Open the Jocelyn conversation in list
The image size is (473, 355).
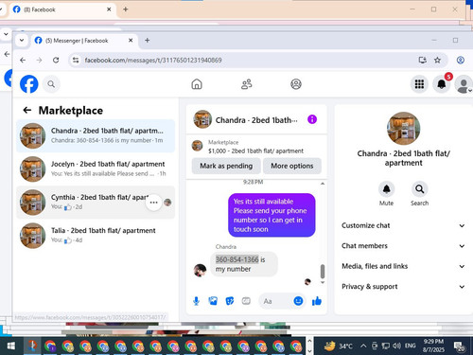pyautogui.click(x=96, y=169)
